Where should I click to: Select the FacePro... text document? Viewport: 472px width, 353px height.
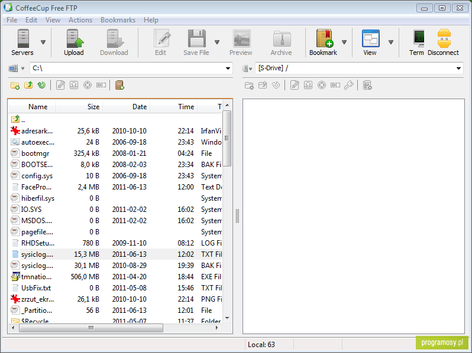(115, 187)
